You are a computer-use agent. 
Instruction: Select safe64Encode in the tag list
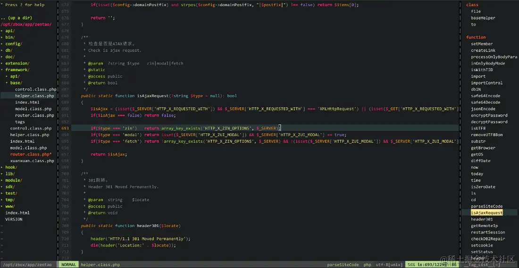486,96
